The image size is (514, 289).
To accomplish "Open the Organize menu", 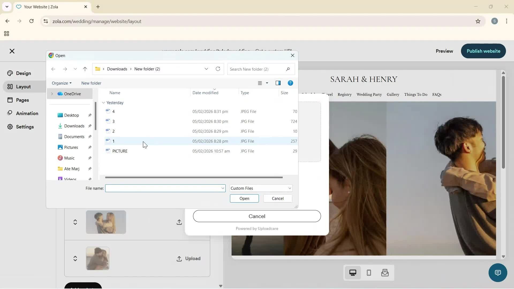I will [62, 83].
